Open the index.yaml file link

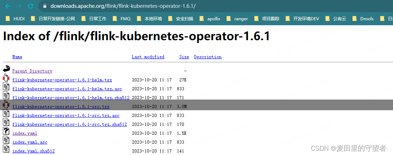pos(25,133)
